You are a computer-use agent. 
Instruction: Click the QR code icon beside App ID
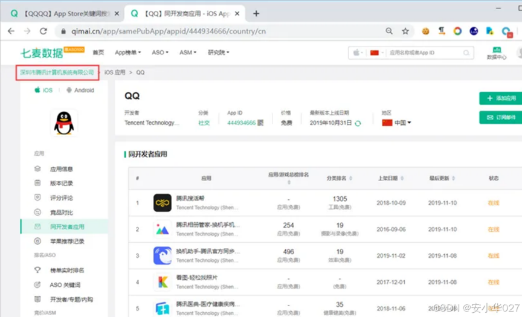260,123
